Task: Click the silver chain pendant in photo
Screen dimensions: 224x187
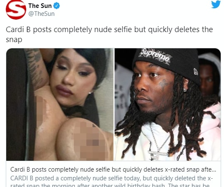Action: point(157,155)
